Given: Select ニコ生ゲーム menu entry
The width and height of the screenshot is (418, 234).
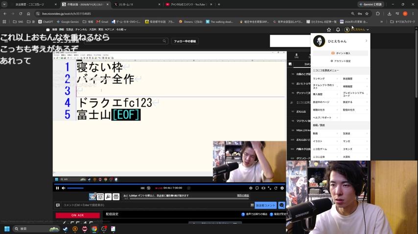Looking at the screenshot, I should coord(325,149).
